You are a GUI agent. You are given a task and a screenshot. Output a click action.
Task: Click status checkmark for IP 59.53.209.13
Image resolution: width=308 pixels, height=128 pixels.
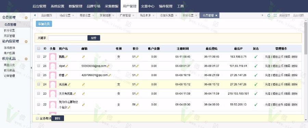pyautogui.click(x=256, y=105)
